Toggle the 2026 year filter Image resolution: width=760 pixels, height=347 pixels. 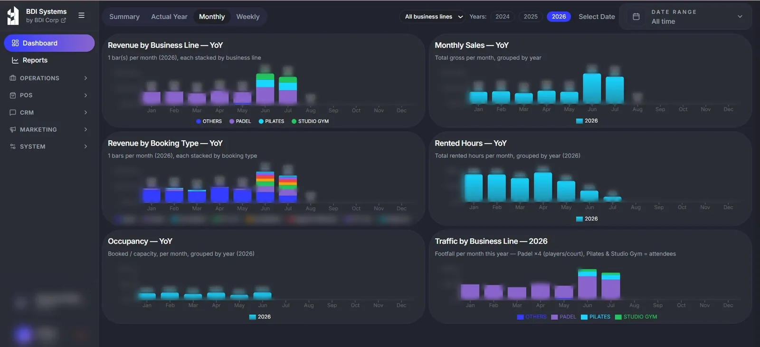point(559,17)
